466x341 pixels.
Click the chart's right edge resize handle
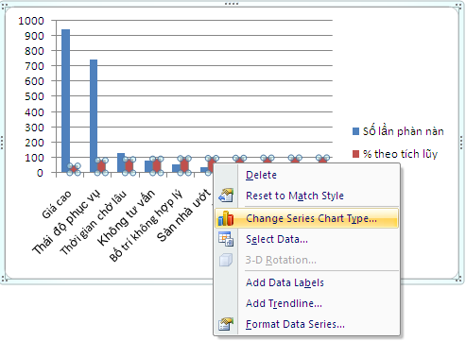click(461, 143)
